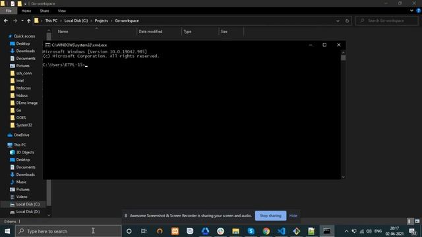Open the volume control in system tray

pos(369,231)
